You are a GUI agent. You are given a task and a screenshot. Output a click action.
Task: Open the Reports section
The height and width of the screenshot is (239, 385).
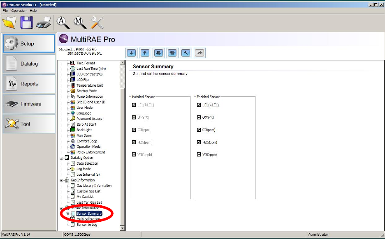pos(29,84)
